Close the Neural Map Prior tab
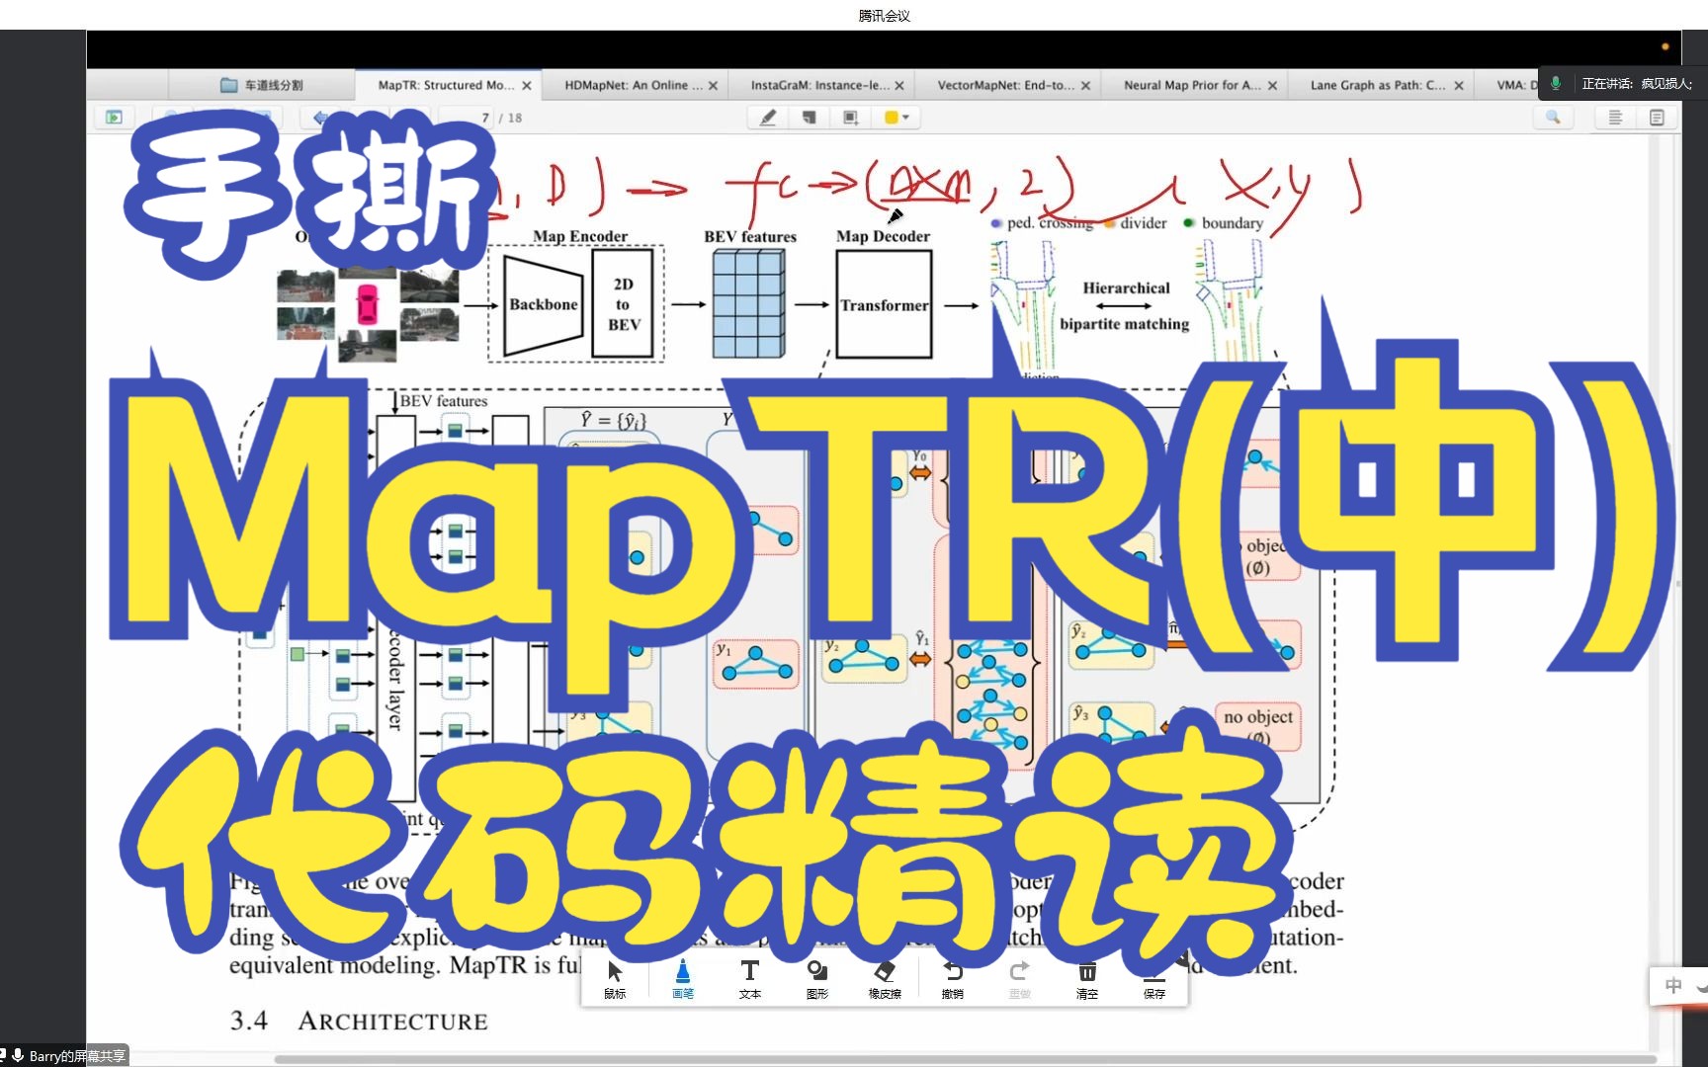1708x1067 pixels. [1272, 86]
